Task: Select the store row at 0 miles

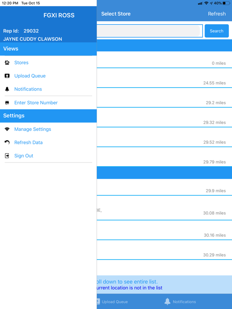Action: 164,60
